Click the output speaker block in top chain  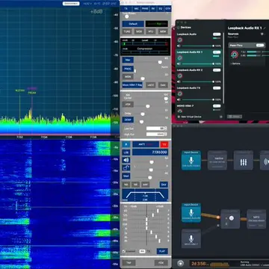[265, 160]
